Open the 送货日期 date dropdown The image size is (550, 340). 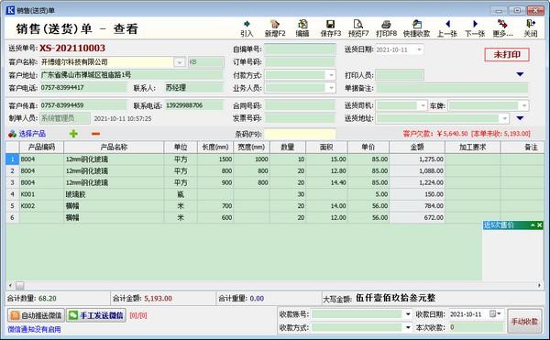pyautogui.click(x=419, y=49)
